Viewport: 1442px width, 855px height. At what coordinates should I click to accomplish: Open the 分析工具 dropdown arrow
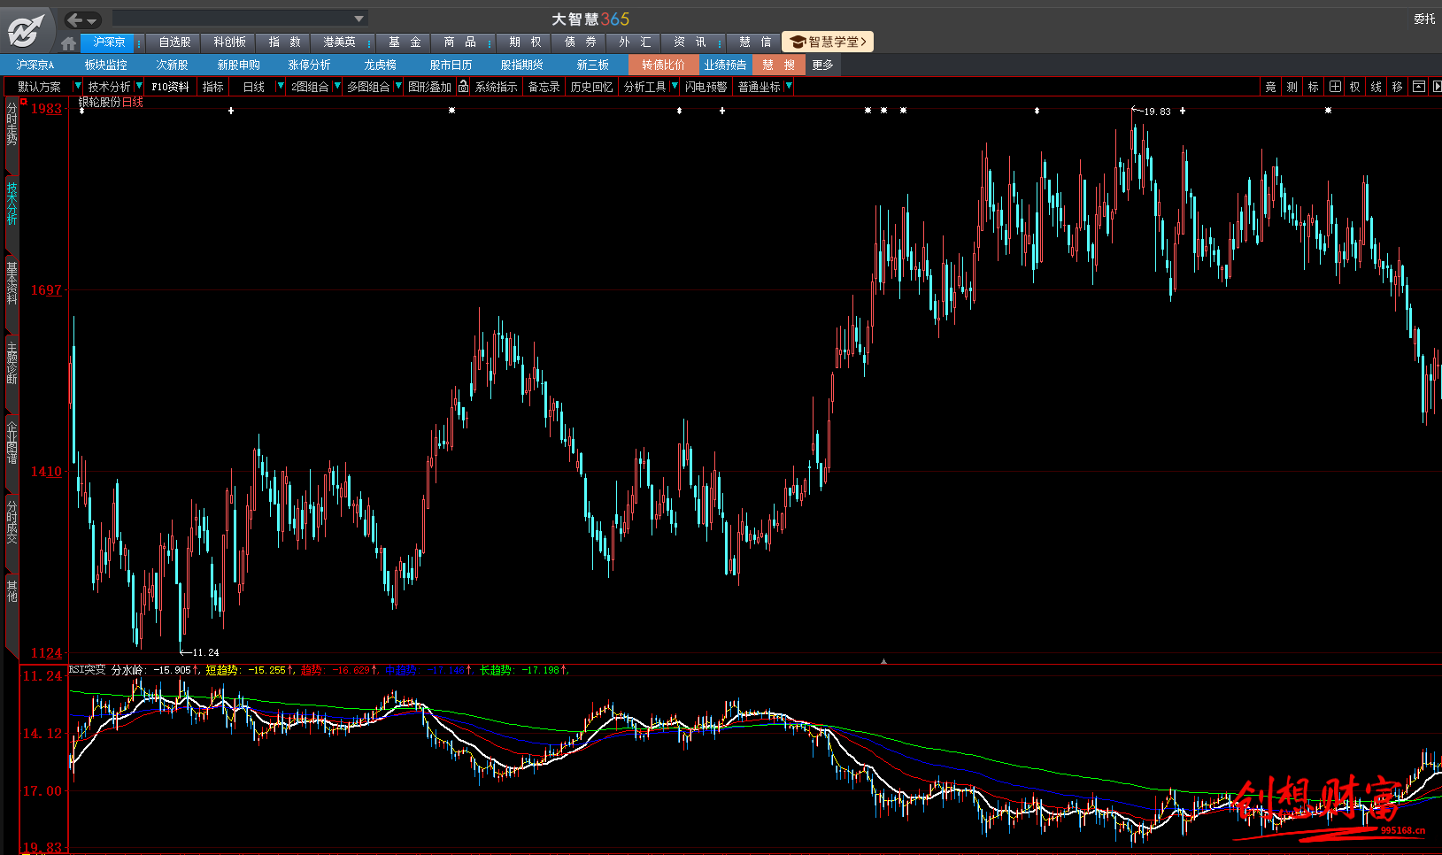click(x=675, y=86)
